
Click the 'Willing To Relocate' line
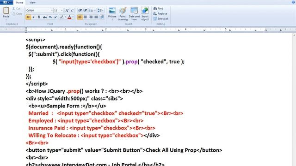(94, 135)
